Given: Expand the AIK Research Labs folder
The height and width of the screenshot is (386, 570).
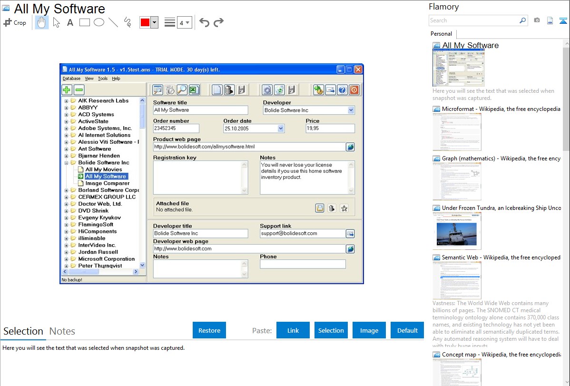Looking at the screenshot, I should 66,101.
